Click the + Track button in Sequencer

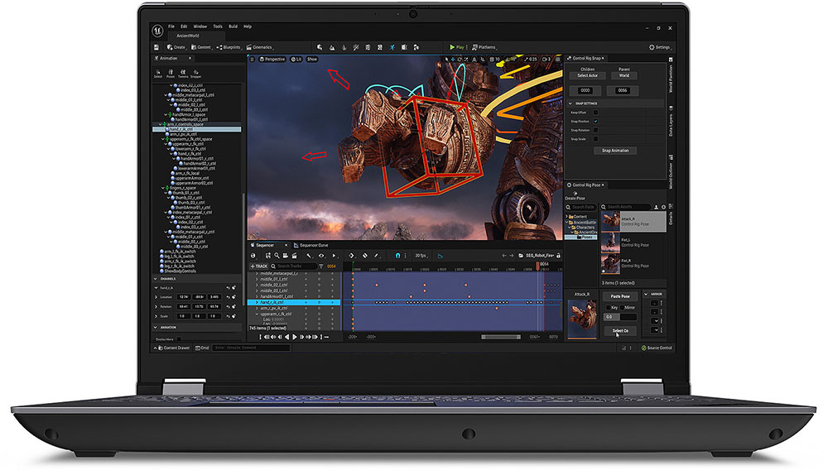[258, 266]
